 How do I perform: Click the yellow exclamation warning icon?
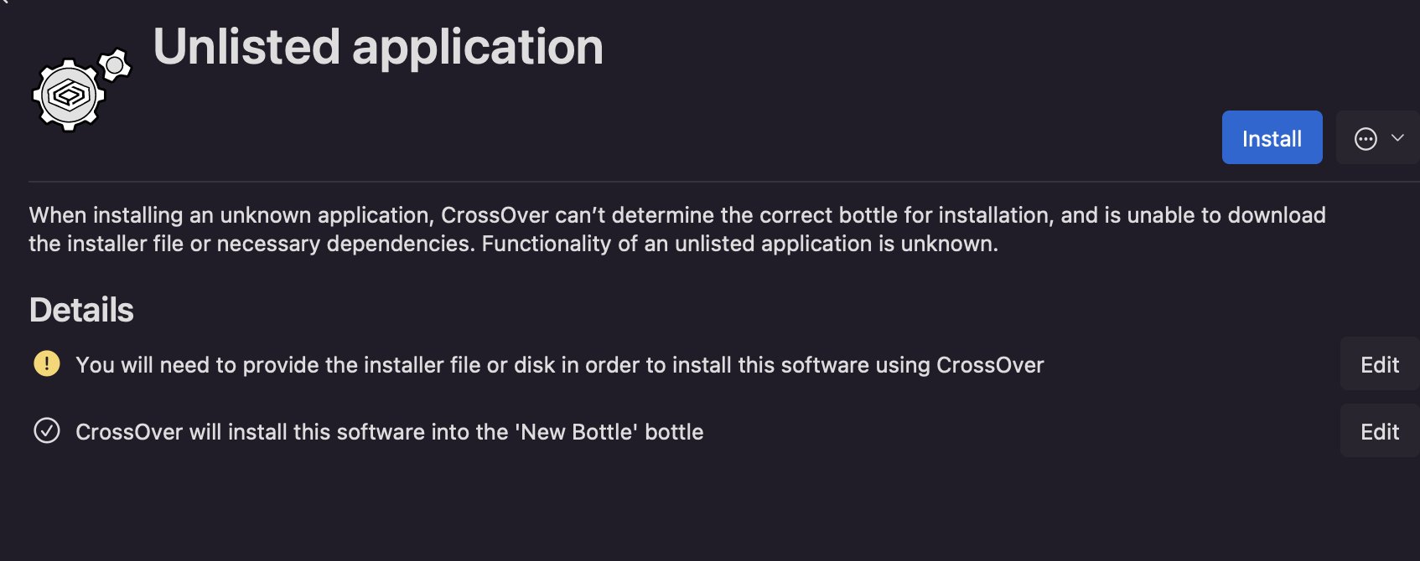click(47, 364)
